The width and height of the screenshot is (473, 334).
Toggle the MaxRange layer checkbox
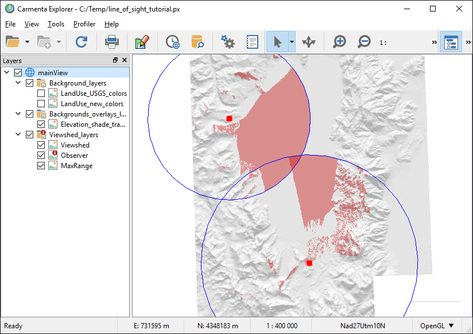[x=41, y=166]
